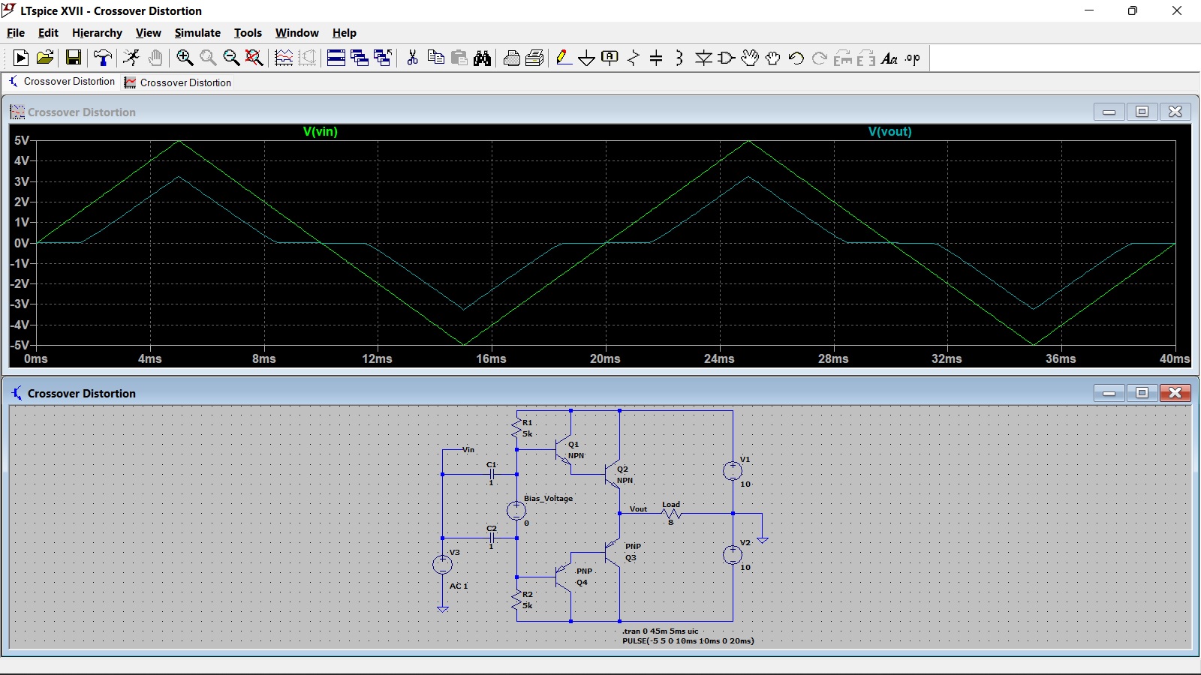Open print setup with first printer icon
This screenshot has height=675, width=1201.
[x=512, y=58]
